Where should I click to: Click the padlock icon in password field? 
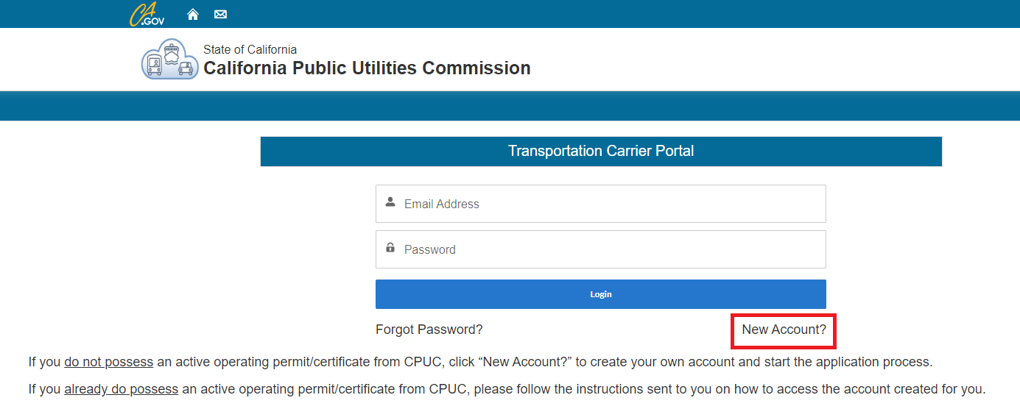click(390, 248)
